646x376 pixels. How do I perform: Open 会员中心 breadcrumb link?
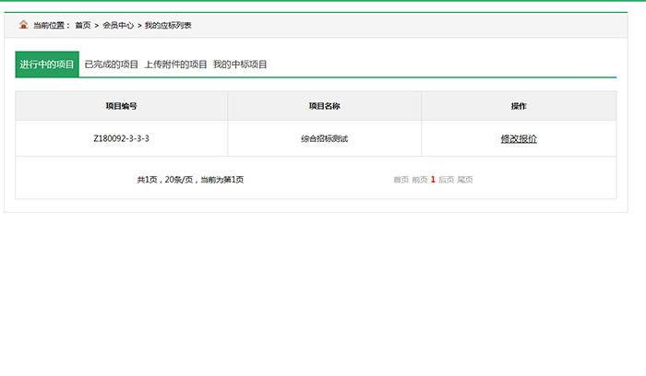coord(118,26)
